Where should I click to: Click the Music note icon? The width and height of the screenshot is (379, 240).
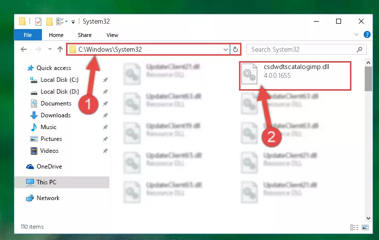[34, 127]
